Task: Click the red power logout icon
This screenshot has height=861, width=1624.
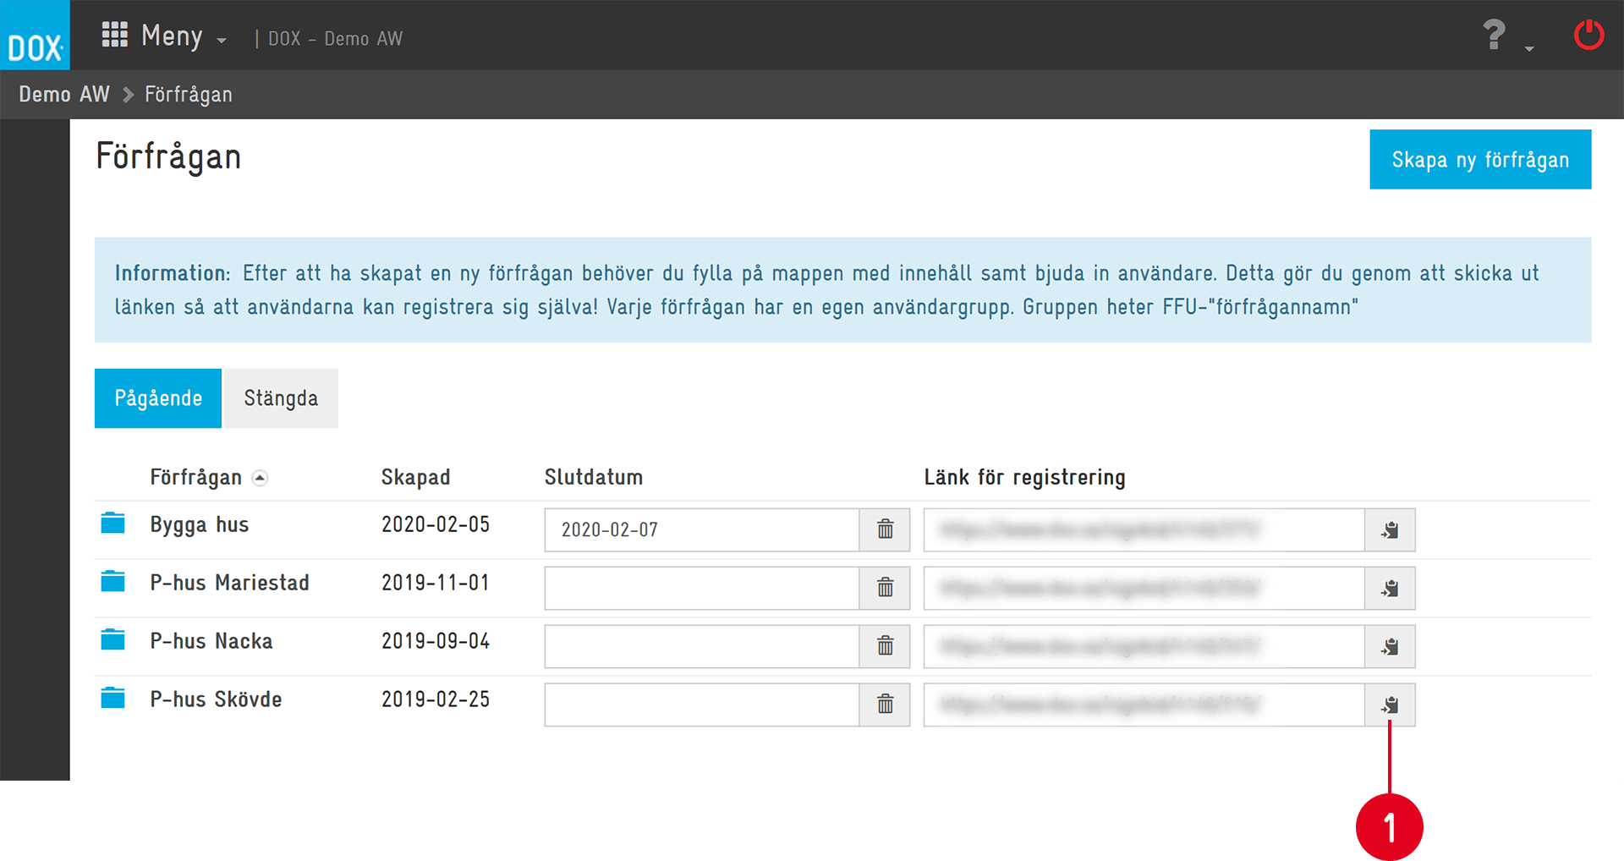Action: click(x=1588, y=36)
